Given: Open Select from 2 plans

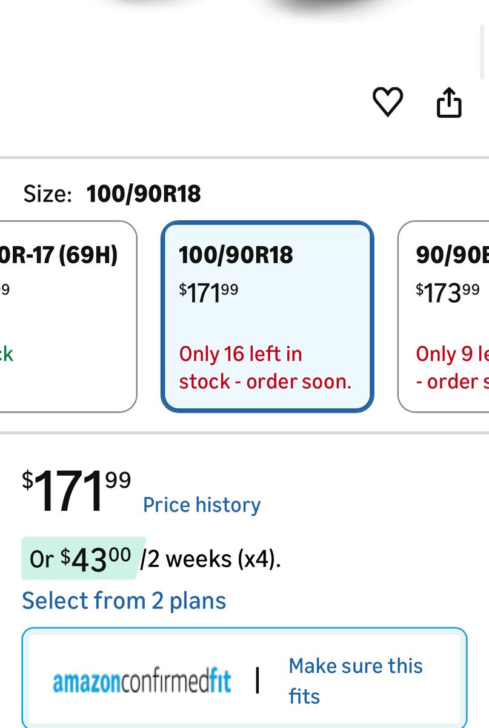Looking at the screenshot, I should 124,601.
